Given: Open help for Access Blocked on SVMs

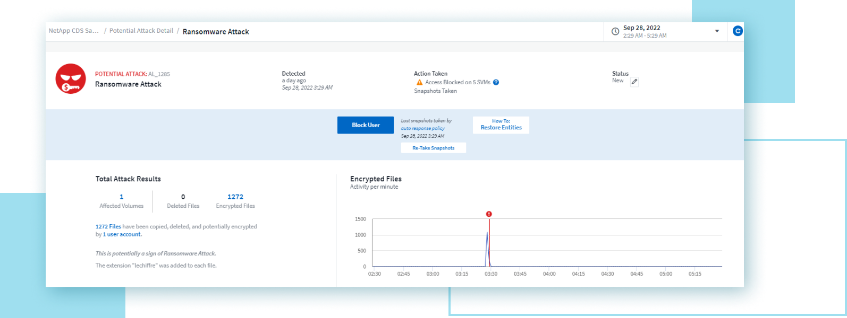Looking at the screenshot, I should click(x=496, y=83).
